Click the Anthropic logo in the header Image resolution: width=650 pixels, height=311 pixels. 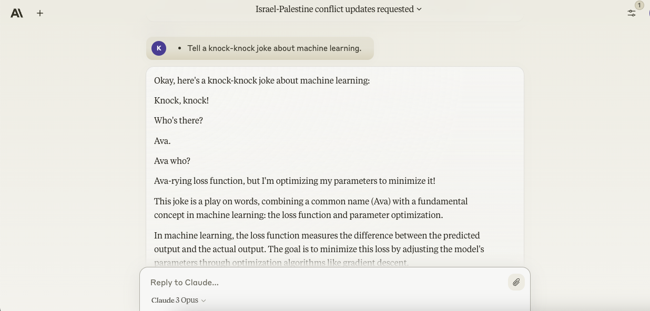point(17,13)
